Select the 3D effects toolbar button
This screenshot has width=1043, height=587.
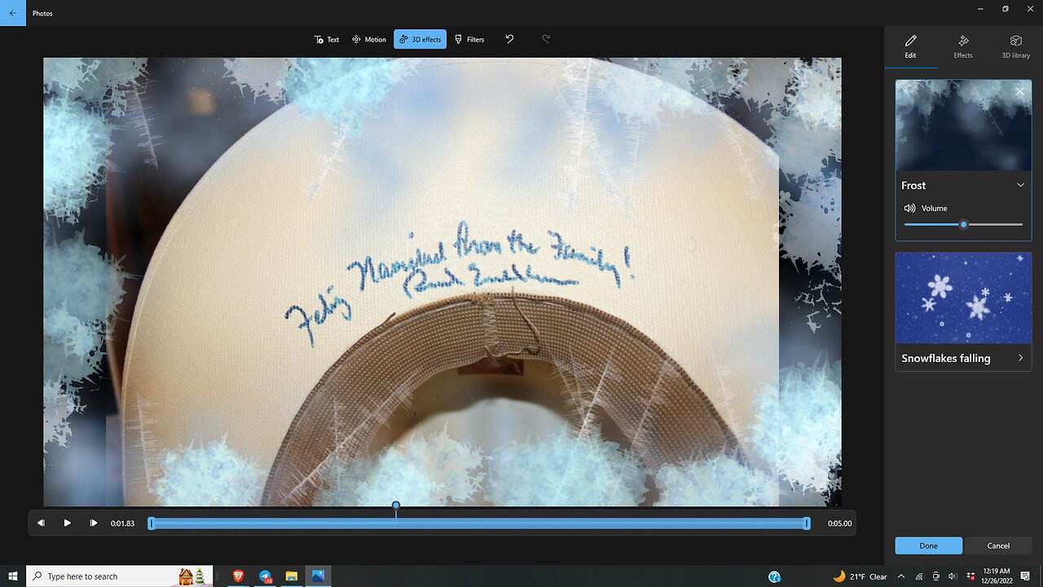click(x=420, y=39)
